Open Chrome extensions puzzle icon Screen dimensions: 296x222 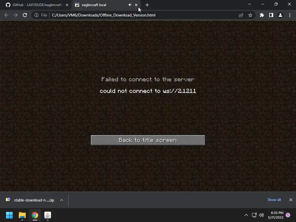click(x=262, y=15)
